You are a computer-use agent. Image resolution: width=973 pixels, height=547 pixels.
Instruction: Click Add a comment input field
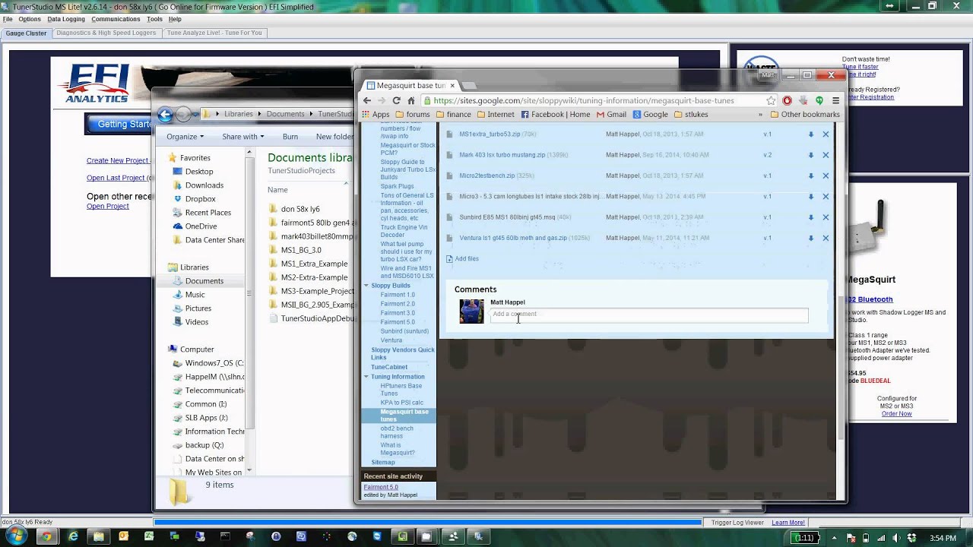(x=649, y=315)
